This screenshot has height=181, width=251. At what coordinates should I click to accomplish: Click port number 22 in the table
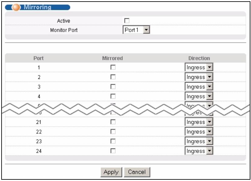coord(39,132)
